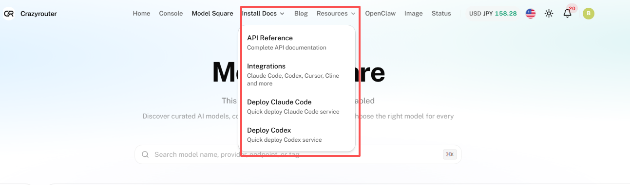This screenshot has width=630, height=185.
Task: Open the Console nav item
Action: (x=171, y=14)
